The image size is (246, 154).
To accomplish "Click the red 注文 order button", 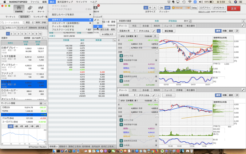I will (234, 9).
